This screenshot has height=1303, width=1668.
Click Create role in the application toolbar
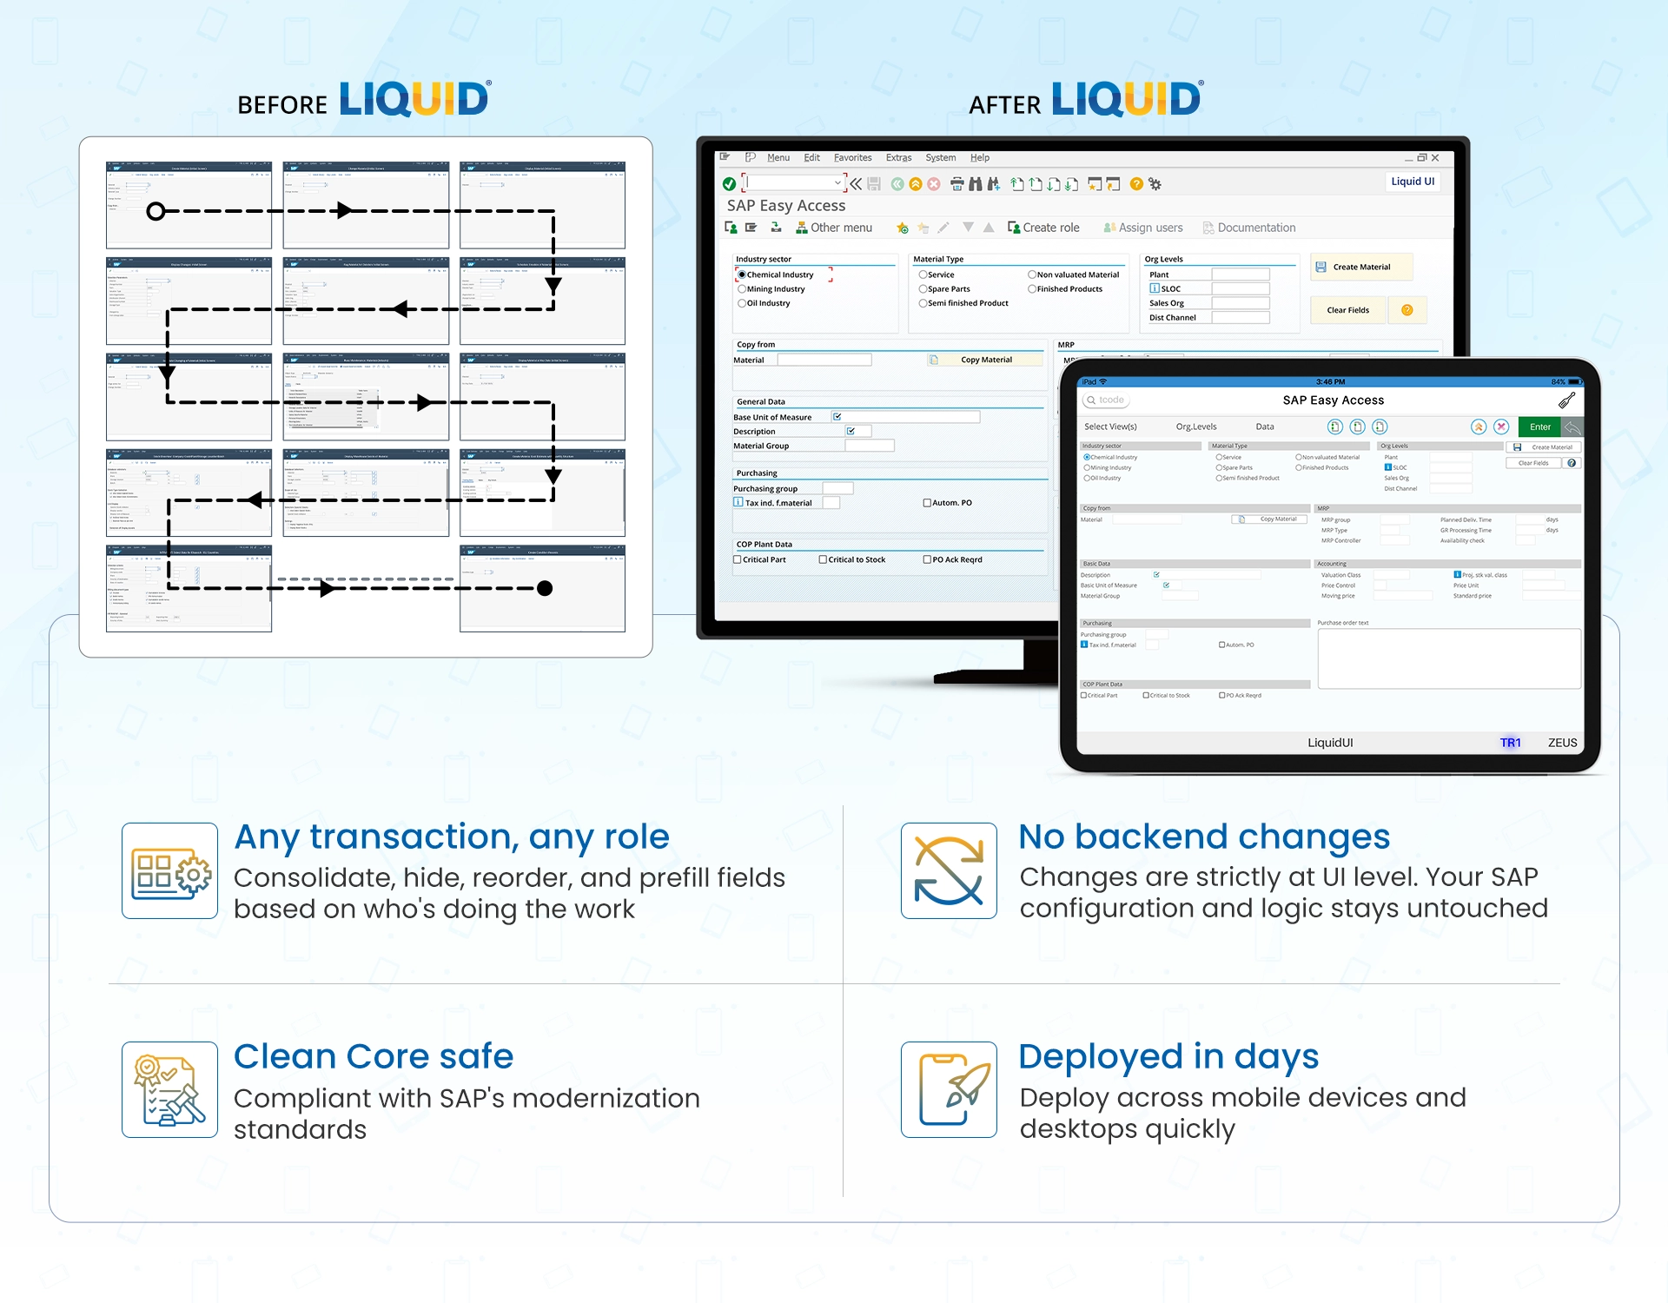pos(1043,228)
